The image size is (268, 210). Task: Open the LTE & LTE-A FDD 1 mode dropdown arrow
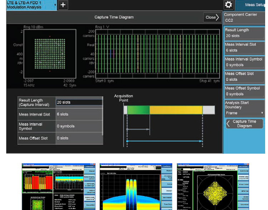coord(55,5)
